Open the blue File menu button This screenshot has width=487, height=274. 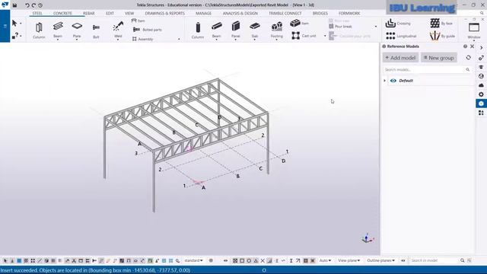5,27
